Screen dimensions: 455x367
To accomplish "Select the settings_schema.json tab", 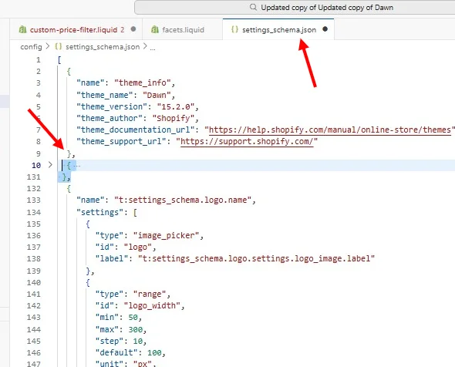I will coord(278,29).
